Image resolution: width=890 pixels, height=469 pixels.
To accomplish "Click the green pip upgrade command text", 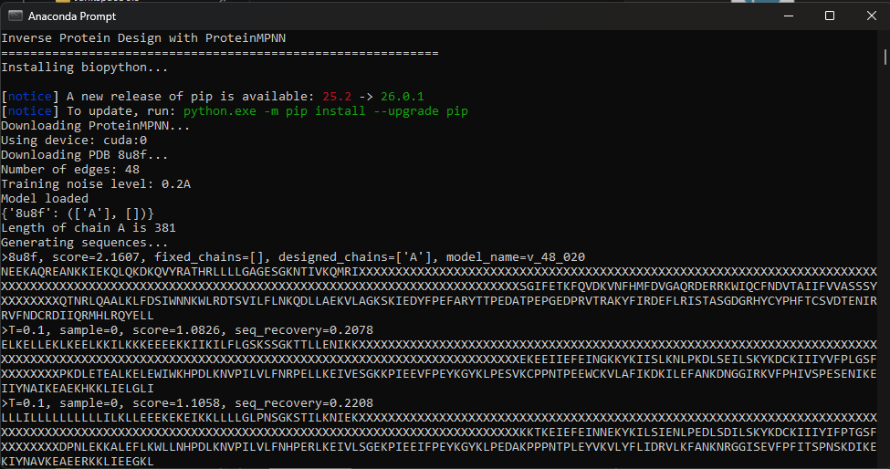I will tap(326, 111).
